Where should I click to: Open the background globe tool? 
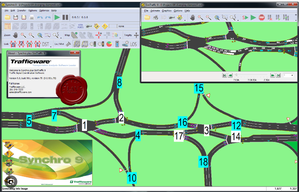(x=115, y=35)
